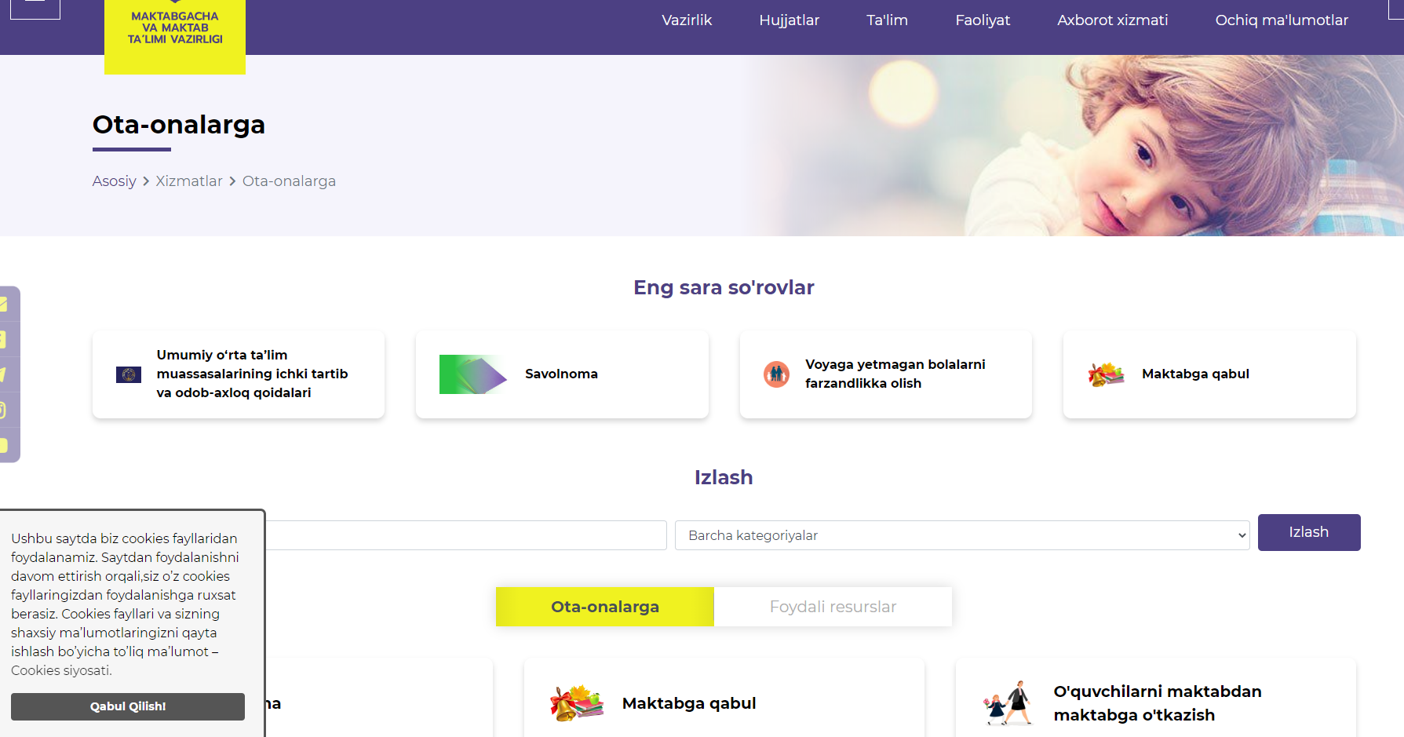Click the schoolchildren icon on the maktabga o'tkazish card
This screenshot has height=737, width=1404.
[x=1008, y=703]
